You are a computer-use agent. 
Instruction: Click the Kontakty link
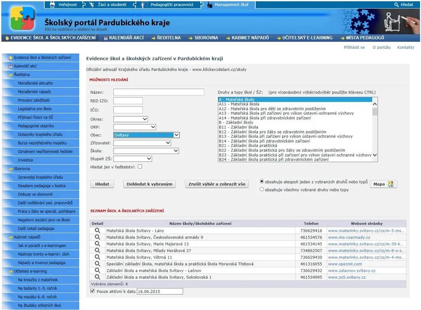click(x=406, y=47)
